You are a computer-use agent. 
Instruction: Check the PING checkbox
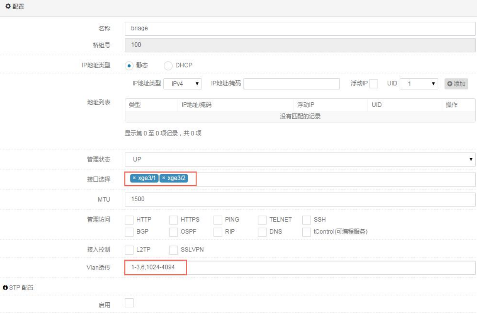point(218,220)
